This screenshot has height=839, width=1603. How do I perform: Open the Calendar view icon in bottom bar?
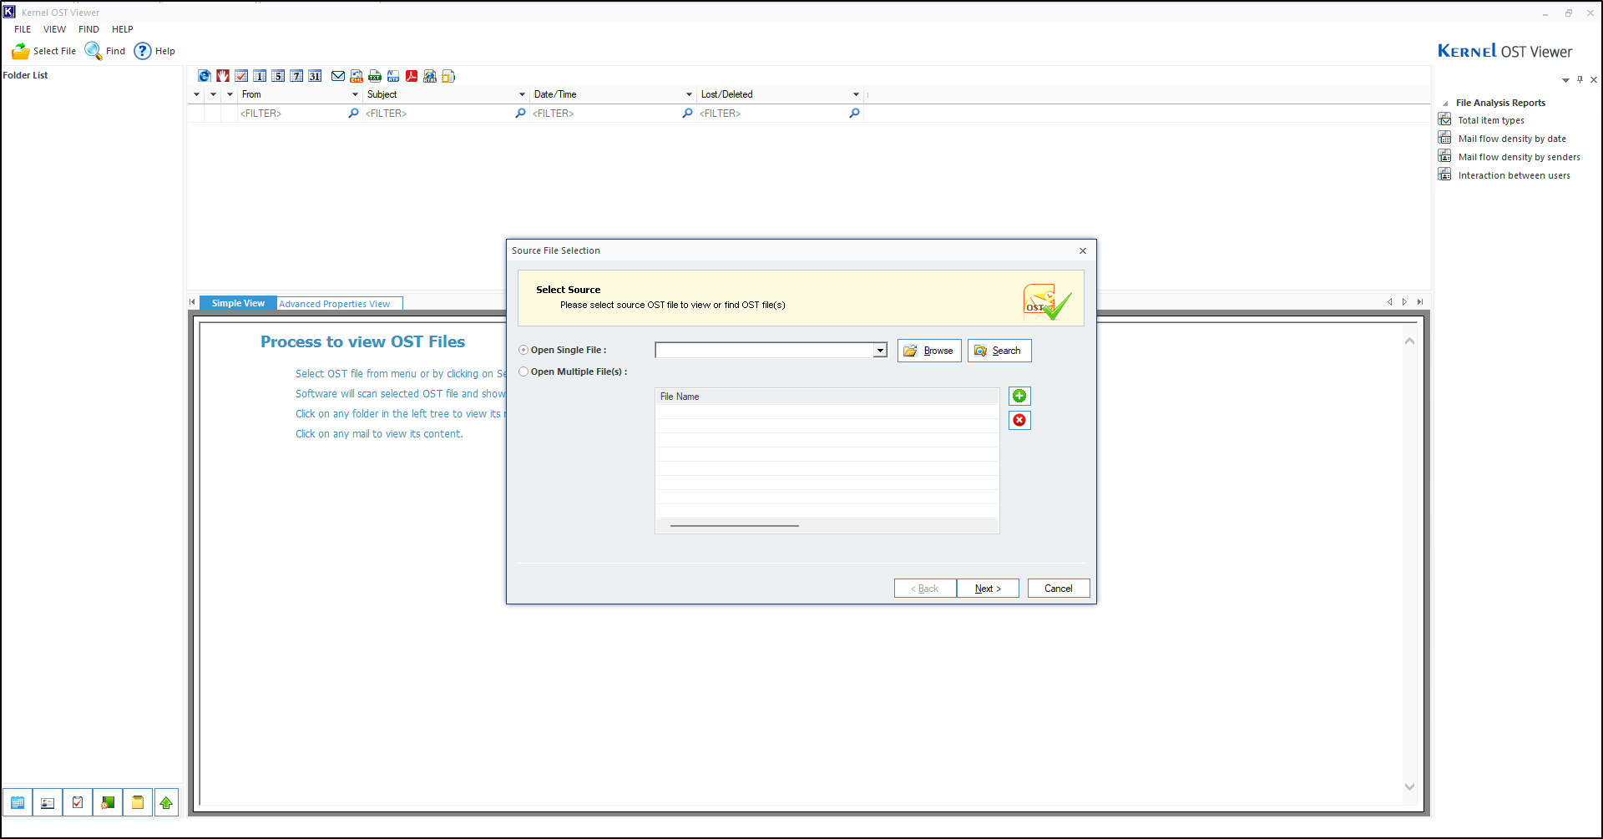(x=18, y=802)
